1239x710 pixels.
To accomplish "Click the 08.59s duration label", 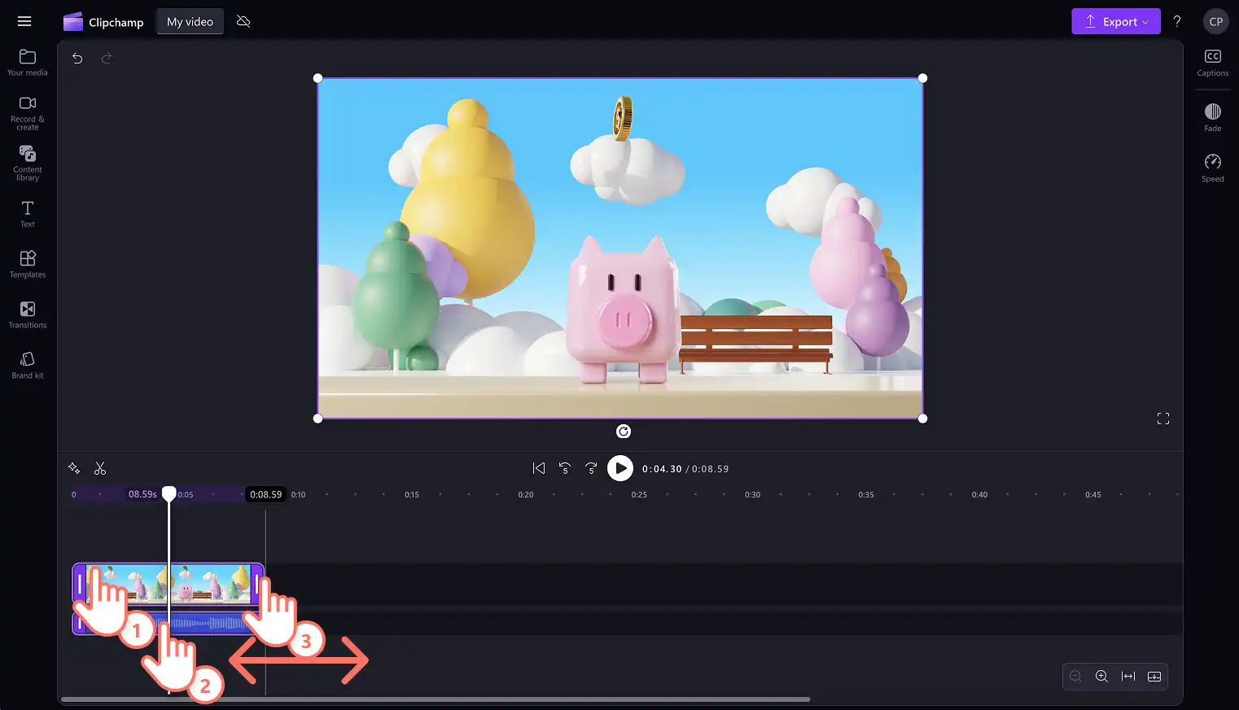I will pos(142,494).
